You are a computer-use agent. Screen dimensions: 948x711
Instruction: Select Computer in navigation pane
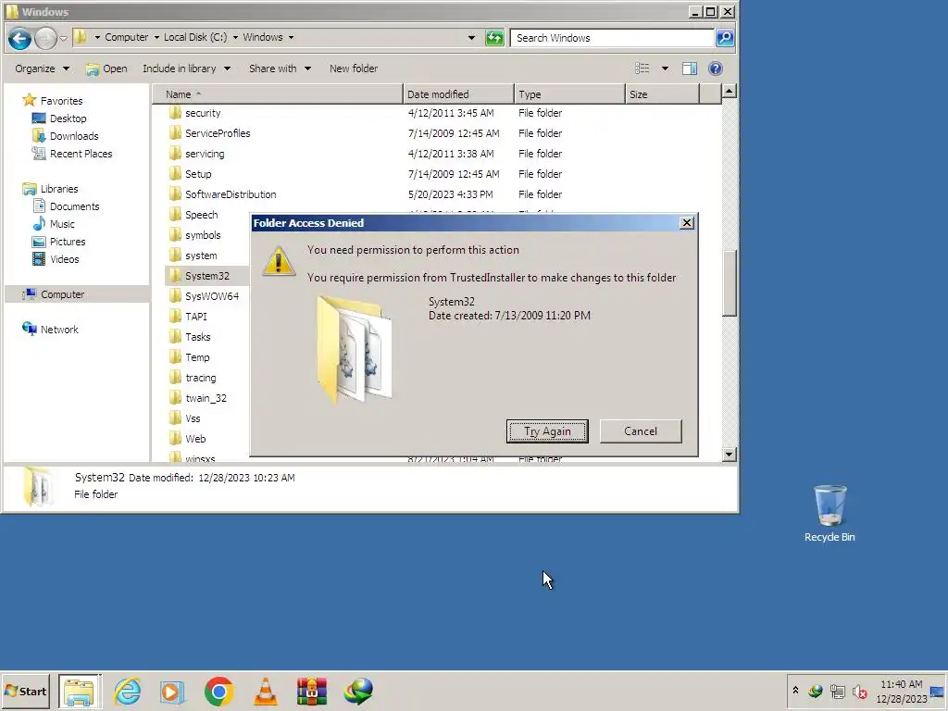62,294
